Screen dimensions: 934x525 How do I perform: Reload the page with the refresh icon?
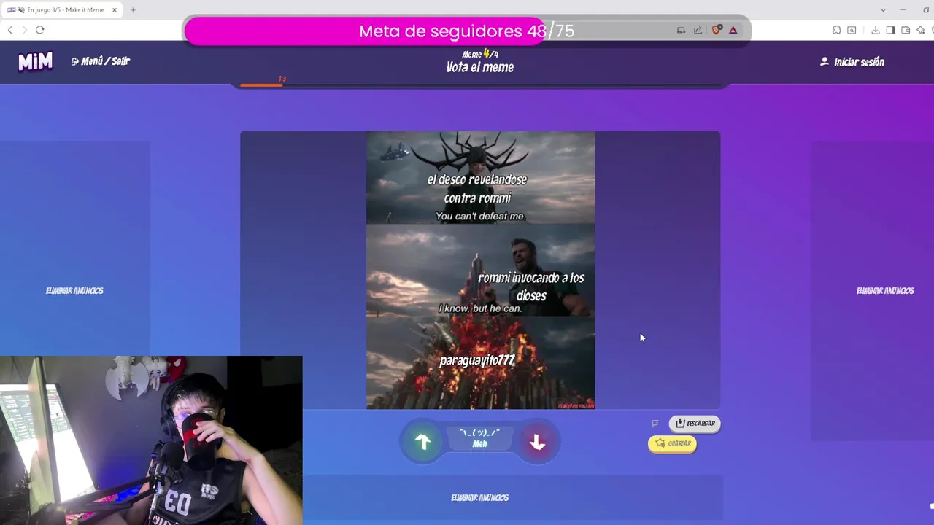[x=40, y=30]
